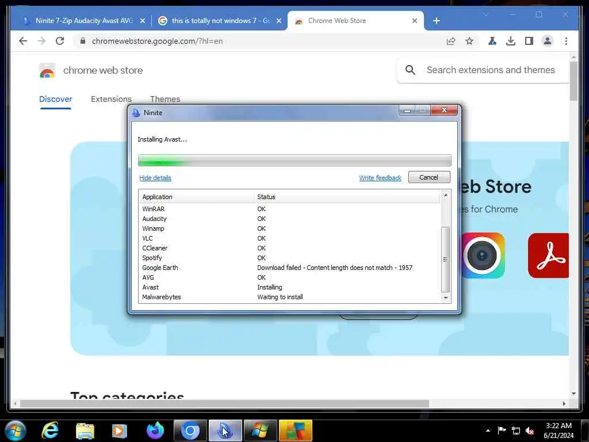Screen dimensions: 589x442
Task: Select the Chrome Web Store tab
Action: [355, 21]
